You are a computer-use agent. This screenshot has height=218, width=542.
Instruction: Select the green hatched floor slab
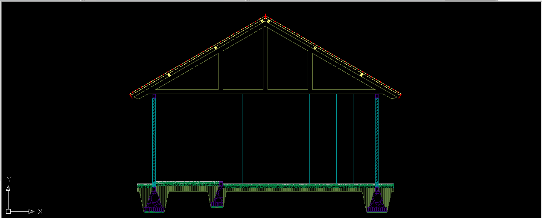(265, 186)
